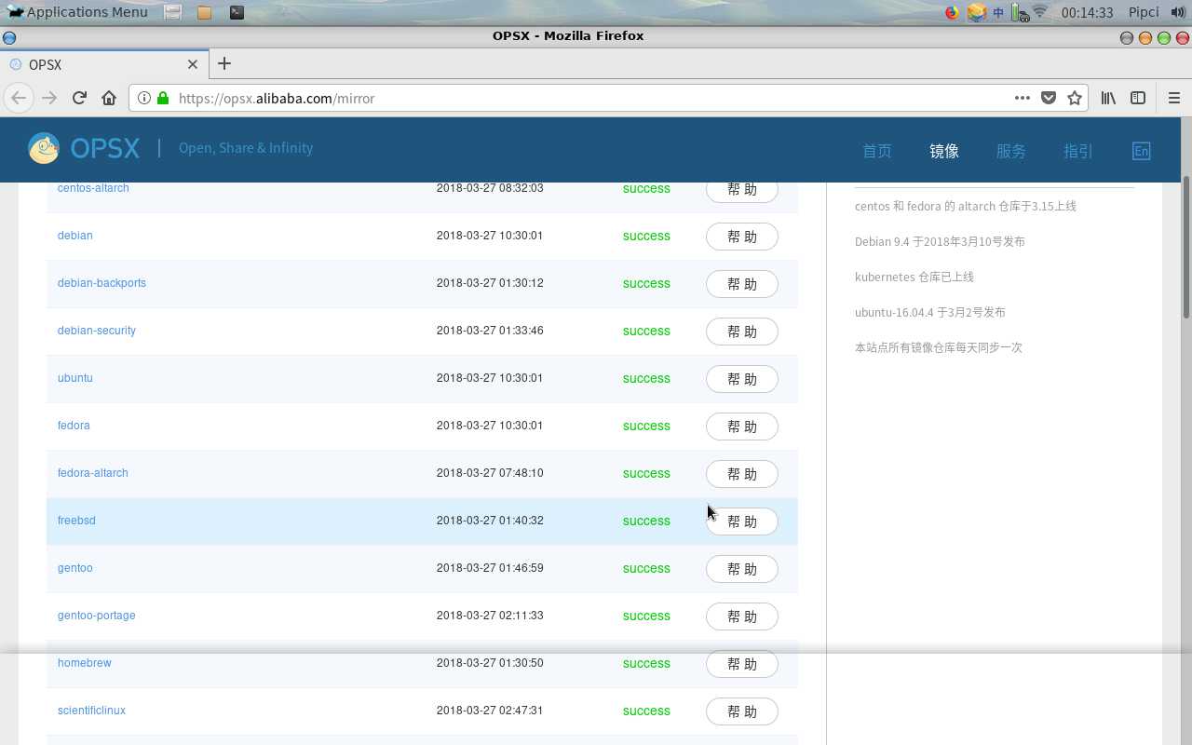Click 帮助 button in the fedora row
Screen dimensions: 1192x745
tap(741, 427)
